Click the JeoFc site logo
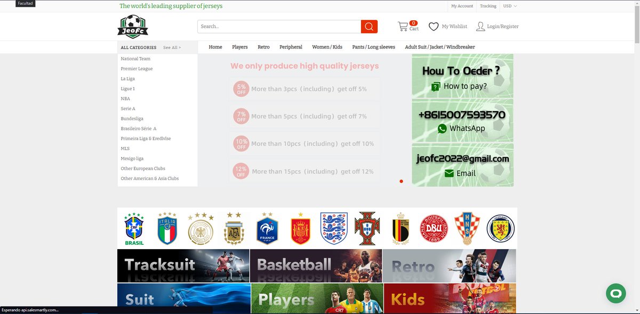The width and height of the screenshot is (640, 314). (x=133, y=27)
